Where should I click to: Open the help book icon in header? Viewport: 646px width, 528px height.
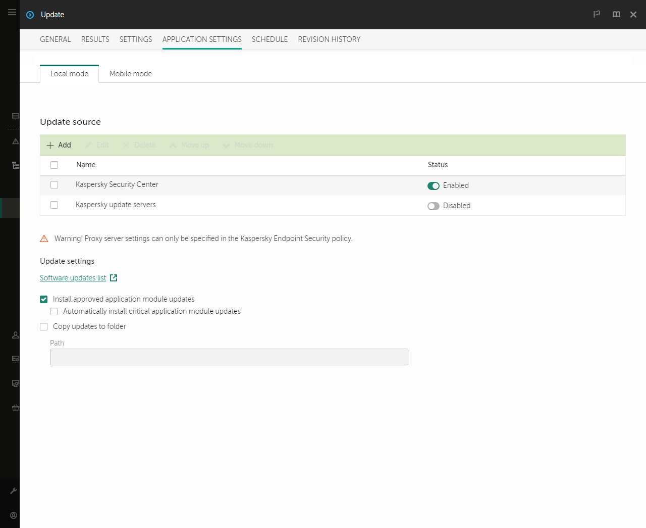coord(616,15)
